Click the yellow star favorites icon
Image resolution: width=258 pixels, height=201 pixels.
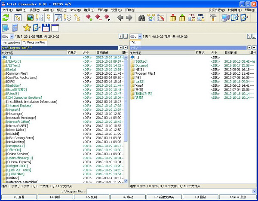point(27,28)
